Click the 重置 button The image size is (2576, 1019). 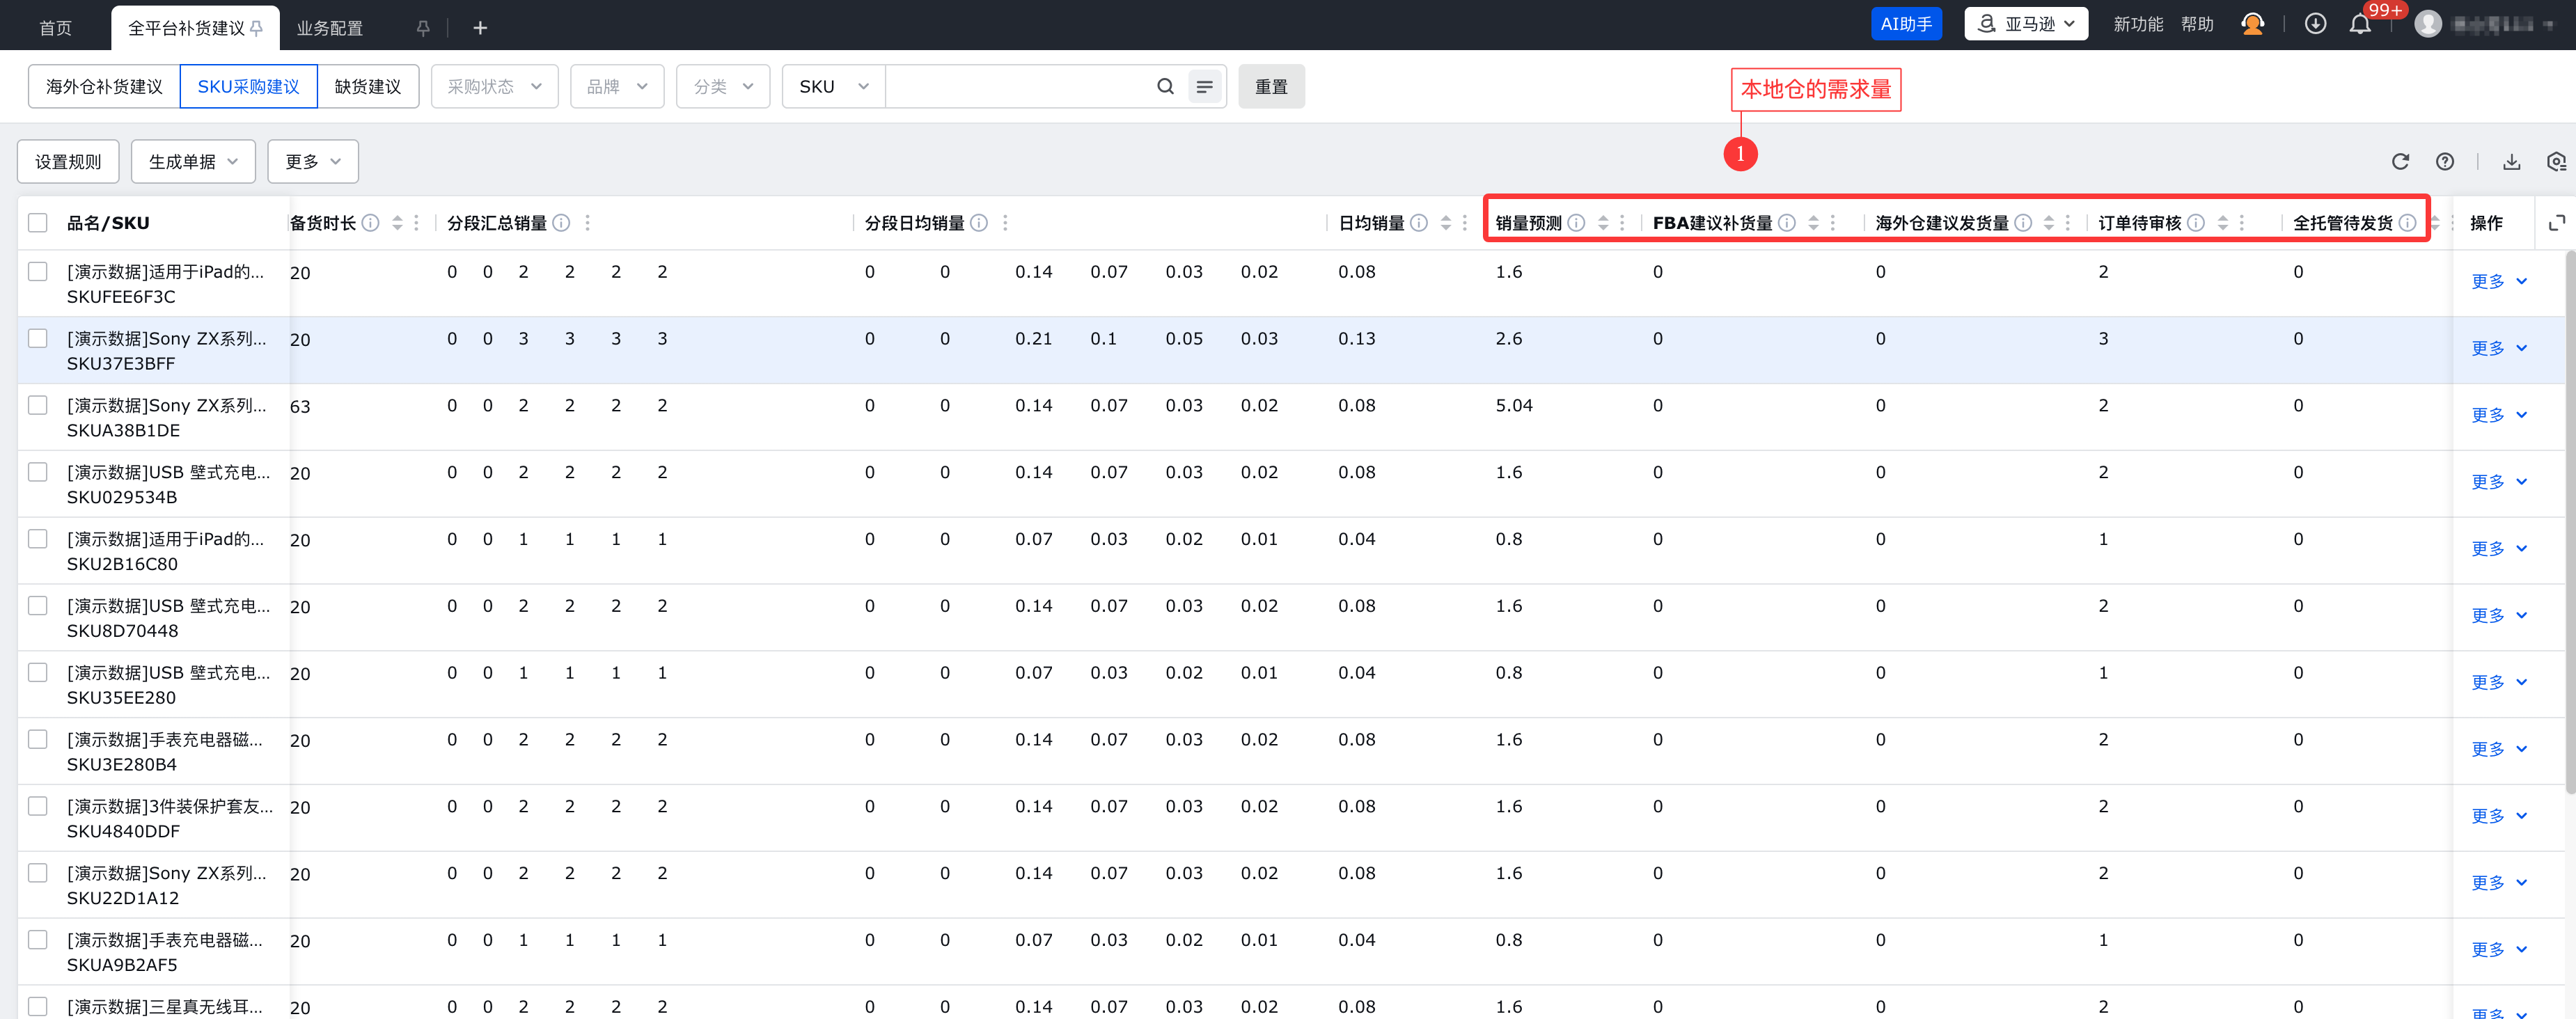1270,86
